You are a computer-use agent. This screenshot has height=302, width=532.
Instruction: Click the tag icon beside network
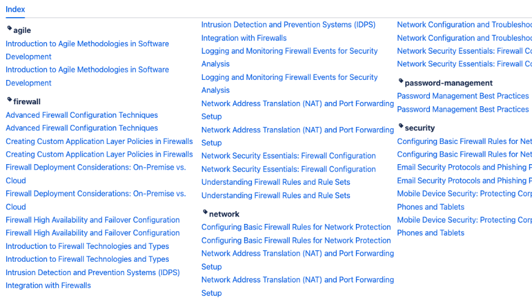pos(205,212)
